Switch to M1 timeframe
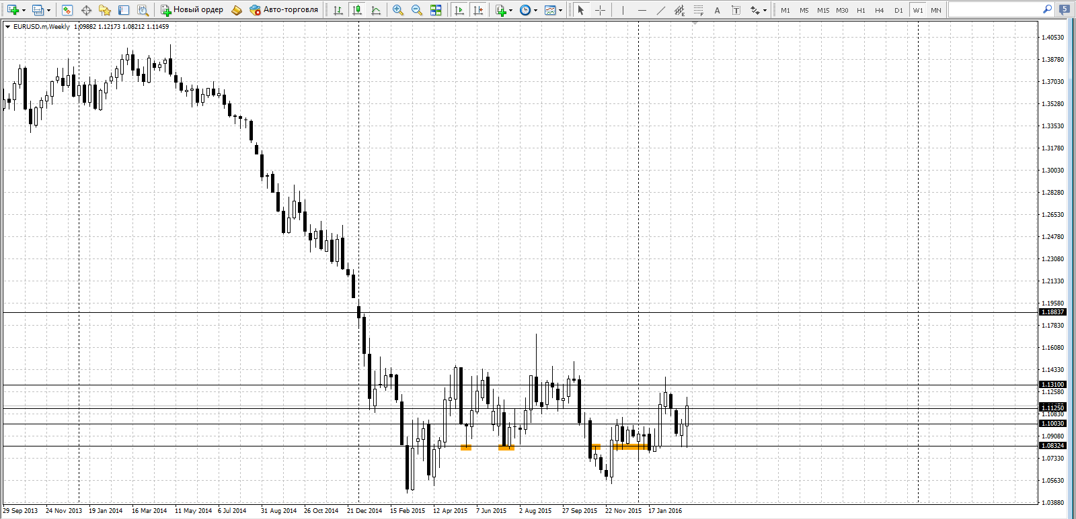Viewport: 1076px width, 519px height. click(785, 10)
